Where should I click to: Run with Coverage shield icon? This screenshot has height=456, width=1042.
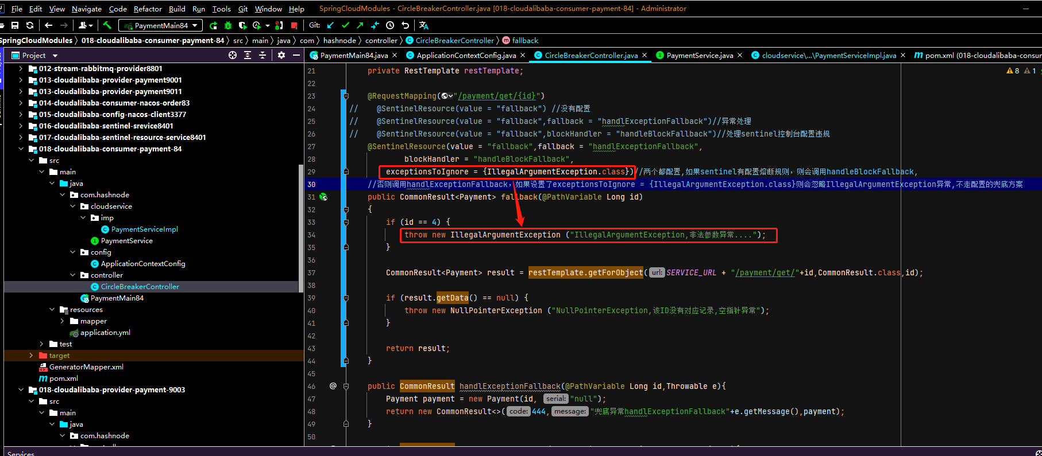pos(242,25)
